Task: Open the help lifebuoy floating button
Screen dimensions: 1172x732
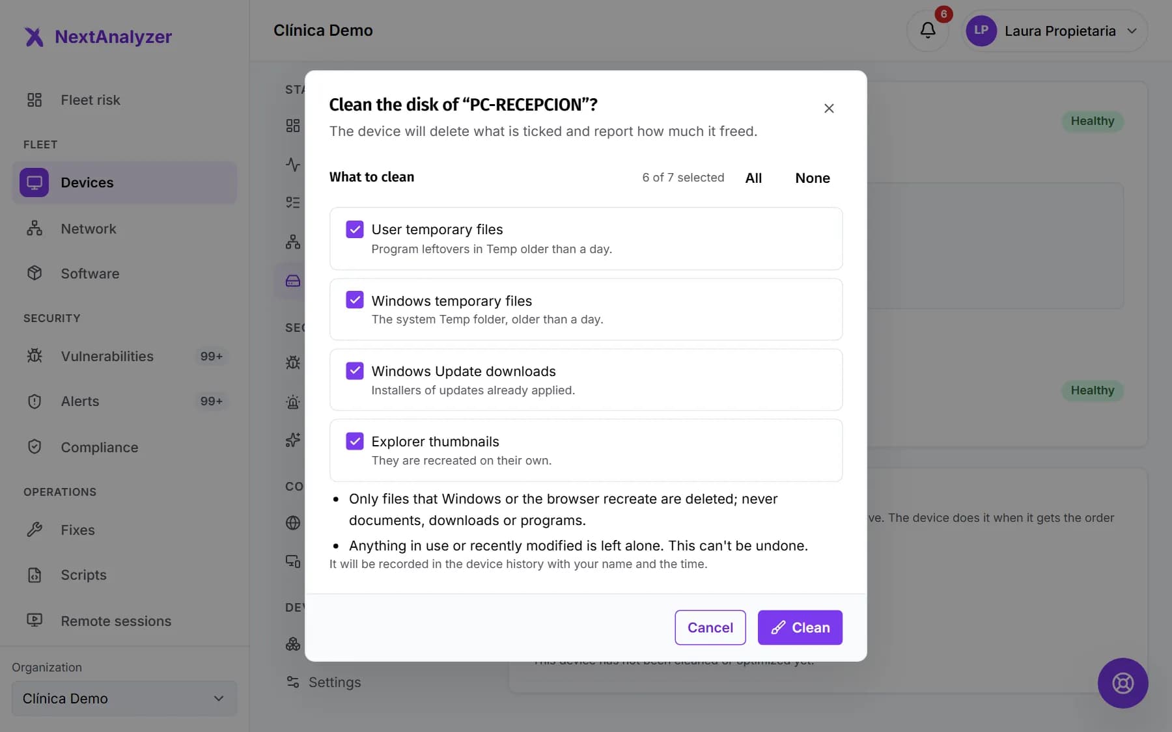Action: click(1123, 683)
